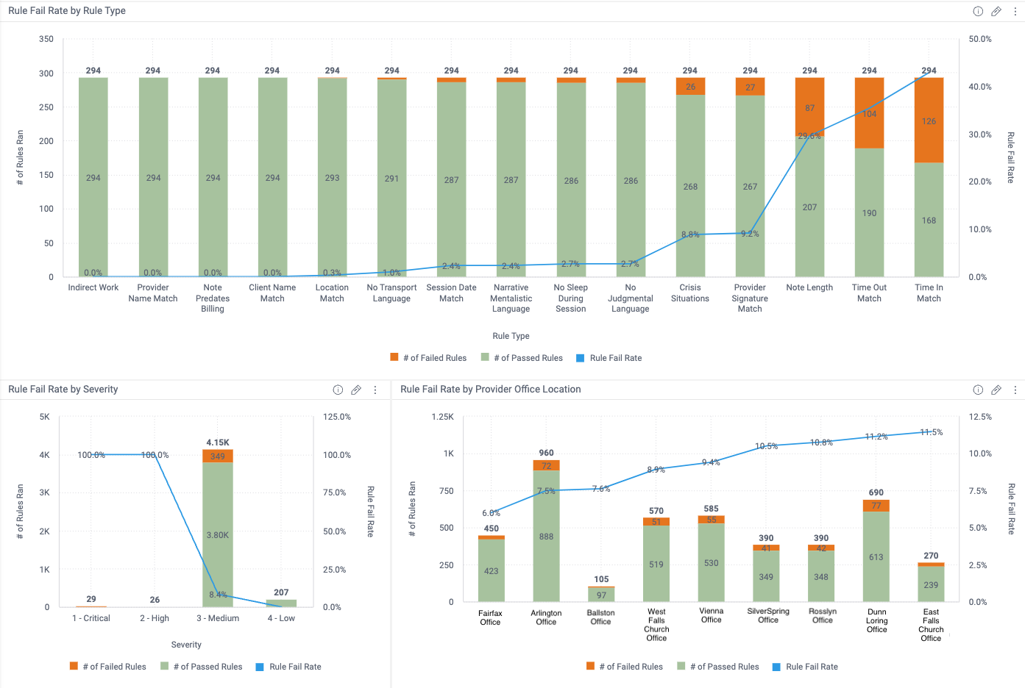Click the pencil icon on the Severity chart

(x=356, y=390)
